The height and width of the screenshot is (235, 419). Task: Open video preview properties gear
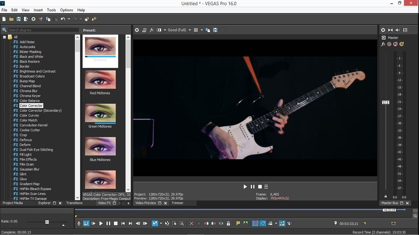click(137, 30)
